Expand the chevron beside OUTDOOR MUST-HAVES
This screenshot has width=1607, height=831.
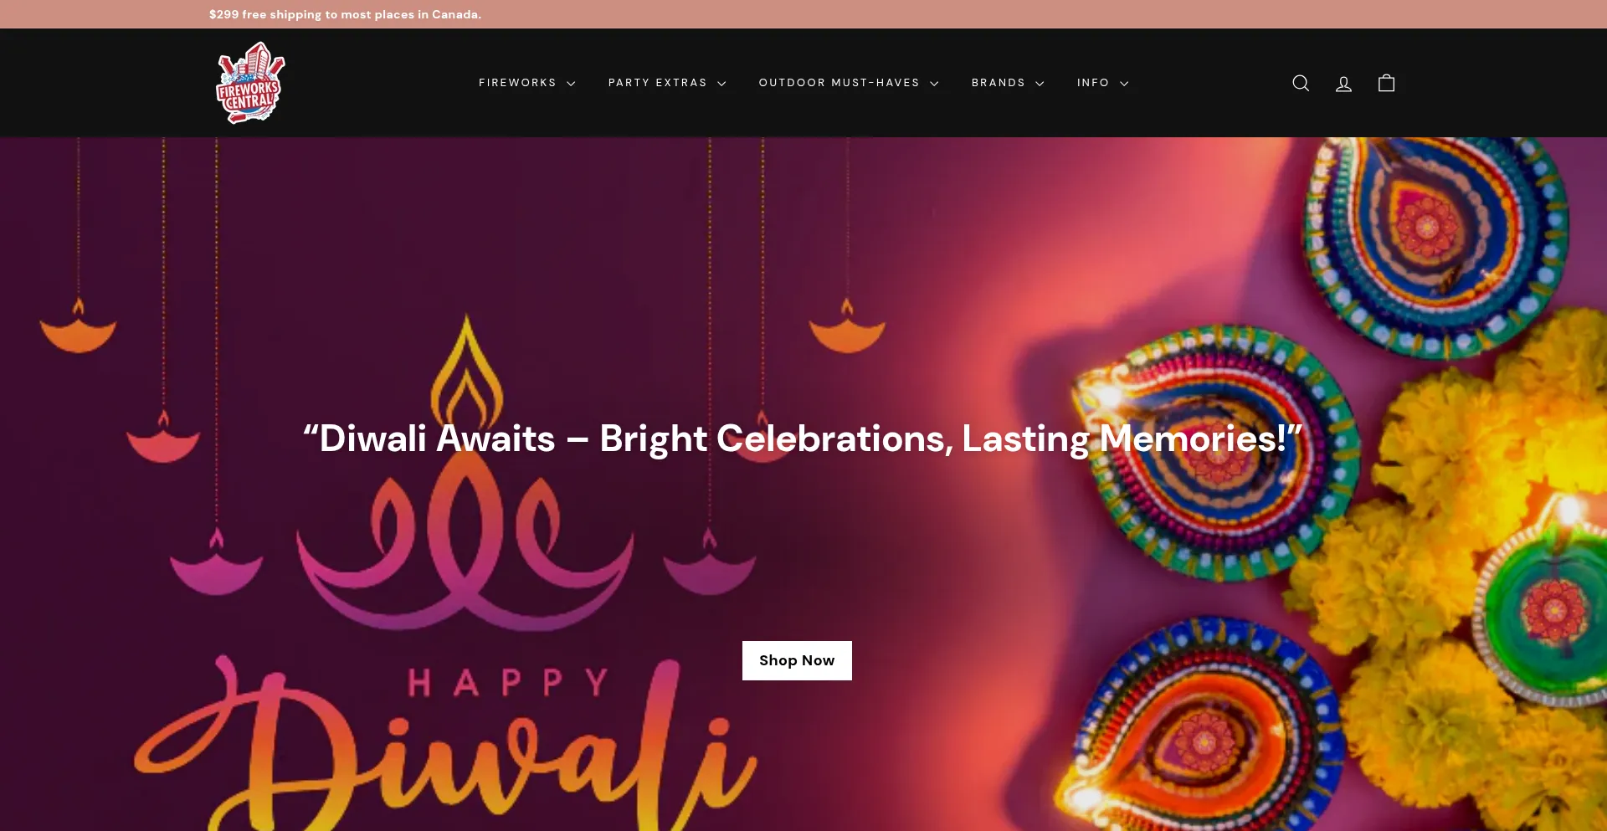934,84
